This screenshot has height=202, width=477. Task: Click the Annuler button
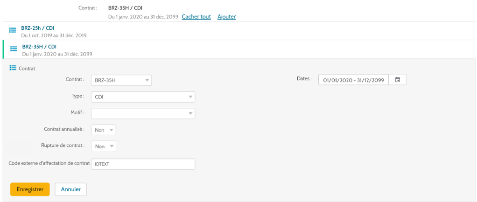tap(71, 189)
